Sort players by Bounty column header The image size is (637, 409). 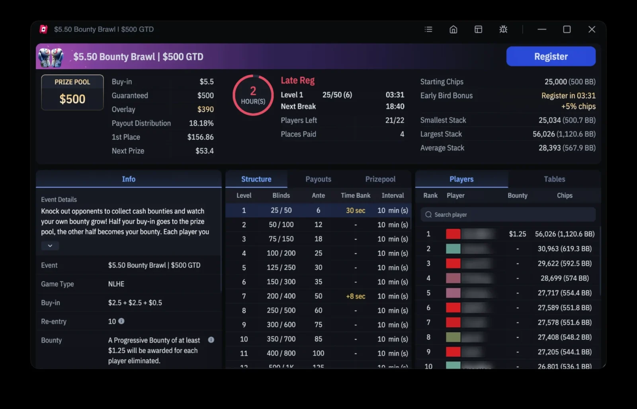[x=518, y=195]
